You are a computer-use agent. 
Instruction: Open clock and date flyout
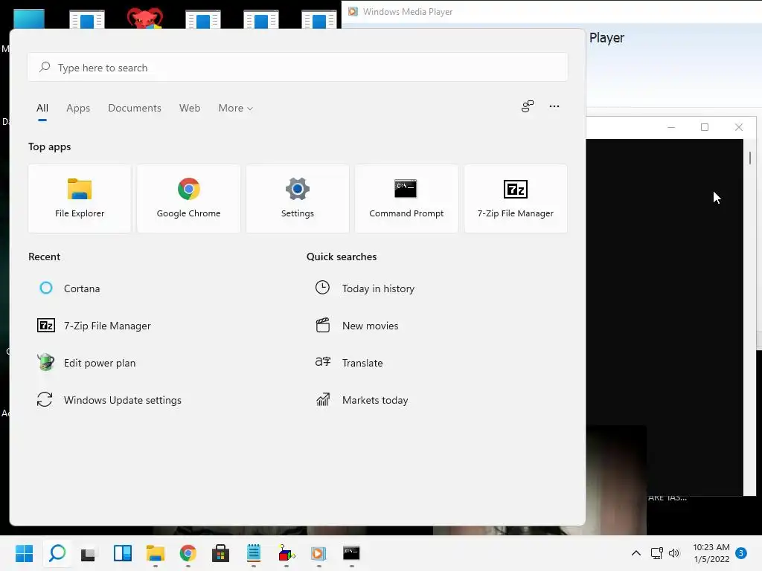[x=711, y=553]
